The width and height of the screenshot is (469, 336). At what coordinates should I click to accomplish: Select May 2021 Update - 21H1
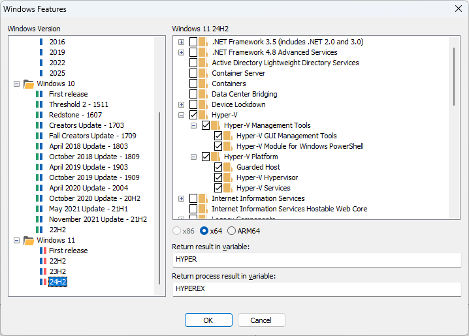[x=88, y=209]
